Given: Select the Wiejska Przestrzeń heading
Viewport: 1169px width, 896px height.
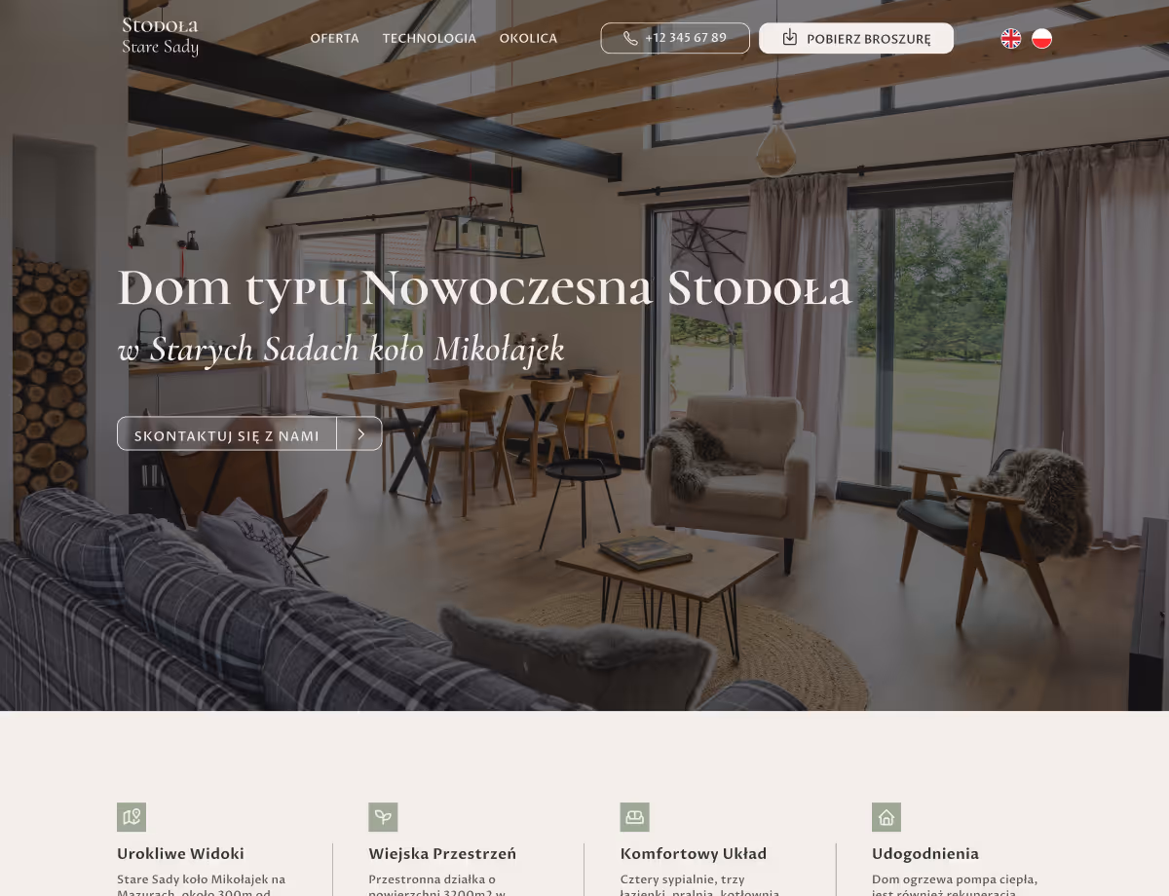Looking at the screenshot, I should click(442, 854).
